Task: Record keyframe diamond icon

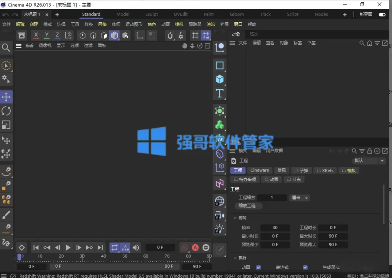Action: tap(22, 248)
